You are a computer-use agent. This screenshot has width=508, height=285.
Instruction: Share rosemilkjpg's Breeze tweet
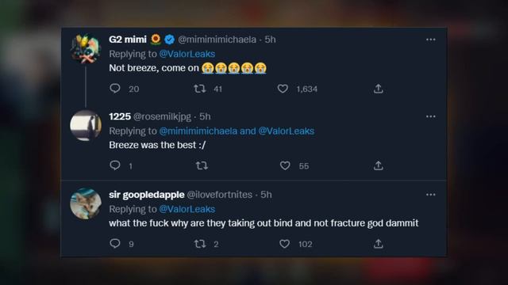[x=378, y=165]
